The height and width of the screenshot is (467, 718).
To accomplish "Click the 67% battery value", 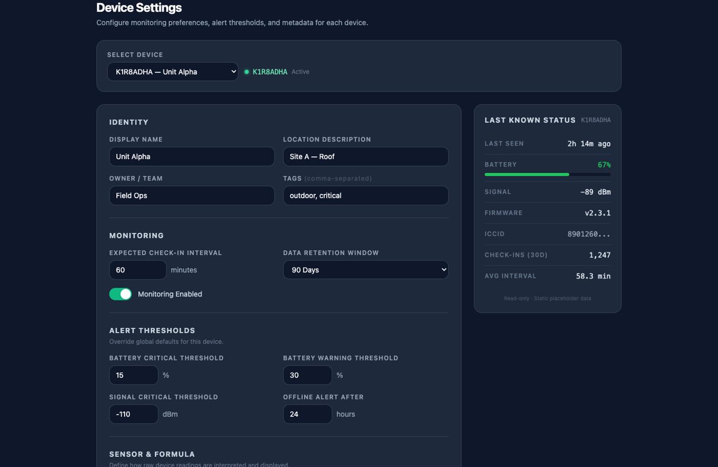I will point(604,165).
